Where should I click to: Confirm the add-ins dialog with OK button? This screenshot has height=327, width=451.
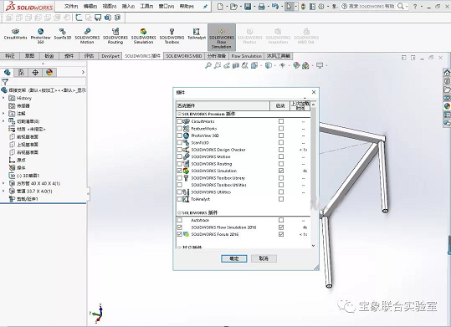[233, 258]
